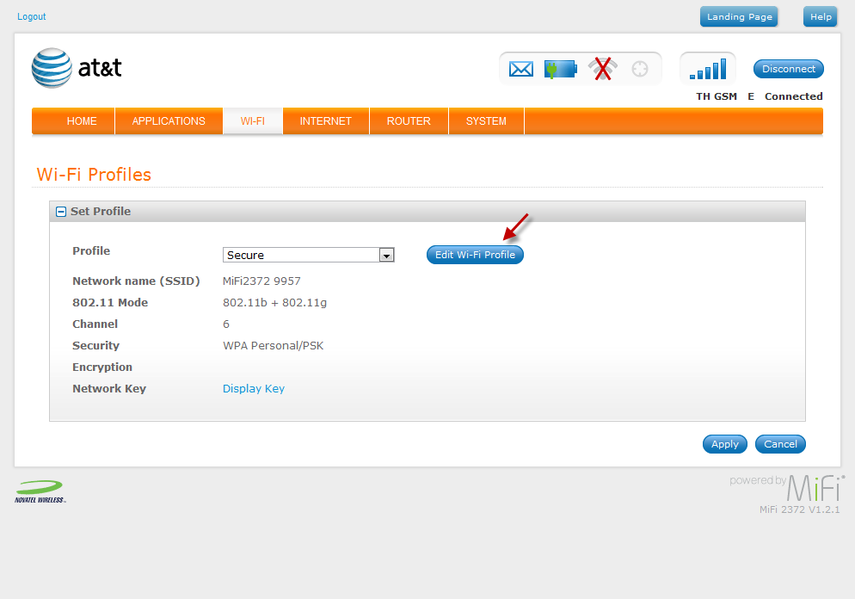Click the Network name (SSID) label

(136, 281)
